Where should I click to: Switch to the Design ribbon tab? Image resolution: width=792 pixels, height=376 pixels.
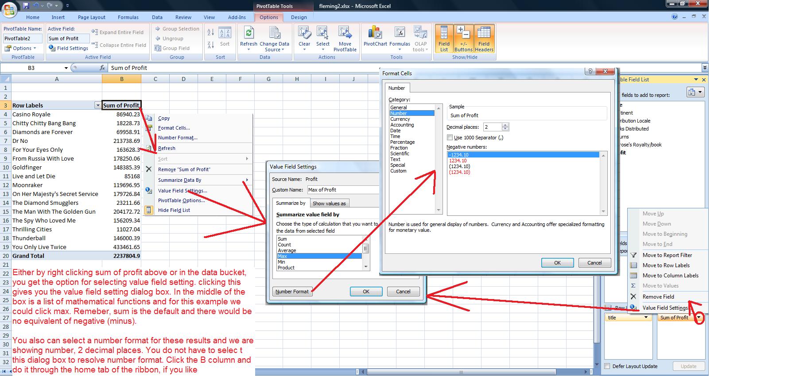299,17
